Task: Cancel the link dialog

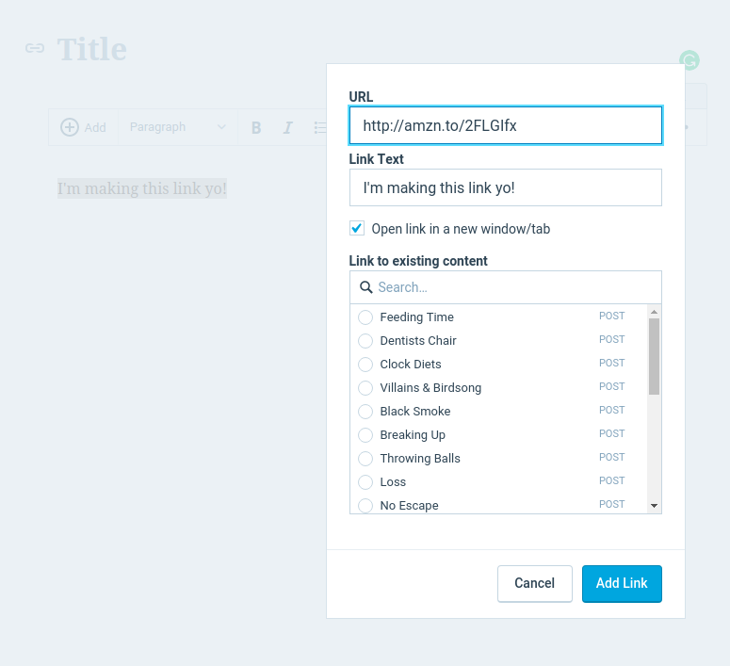Action: (534, 583)
